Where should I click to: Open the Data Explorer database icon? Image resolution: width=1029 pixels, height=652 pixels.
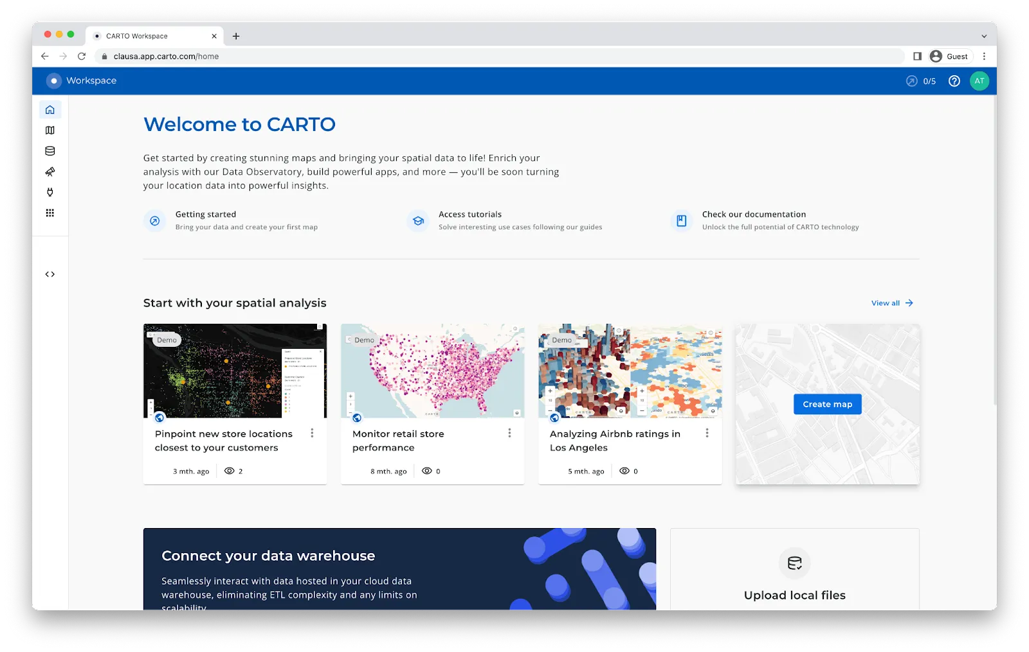[x=50, y=151]
